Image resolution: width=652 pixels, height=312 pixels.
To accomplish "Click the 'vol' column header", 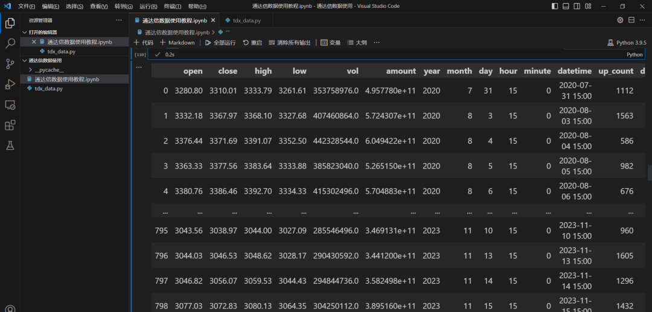I will pyautogui.click(x=352, y=71).
